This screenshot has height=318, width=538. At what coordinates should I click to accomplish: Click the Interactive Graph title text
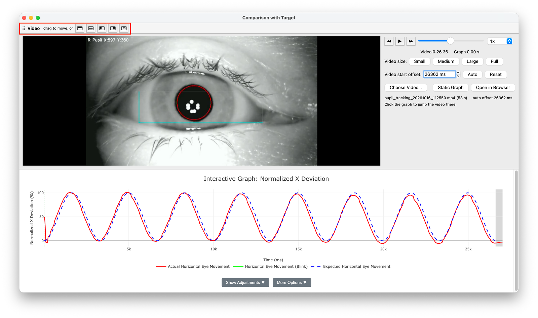[x=266, y=179]
